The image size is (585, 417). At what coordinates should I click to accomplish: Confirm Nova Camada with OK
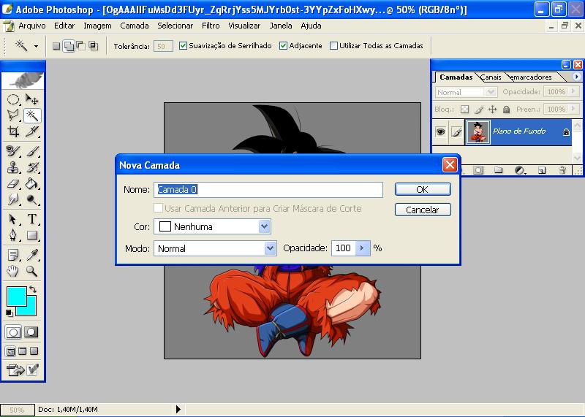point(423,189)
